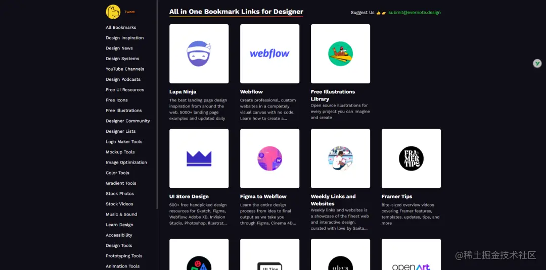Go to Design Systems in the sidebar

point(122,59)
